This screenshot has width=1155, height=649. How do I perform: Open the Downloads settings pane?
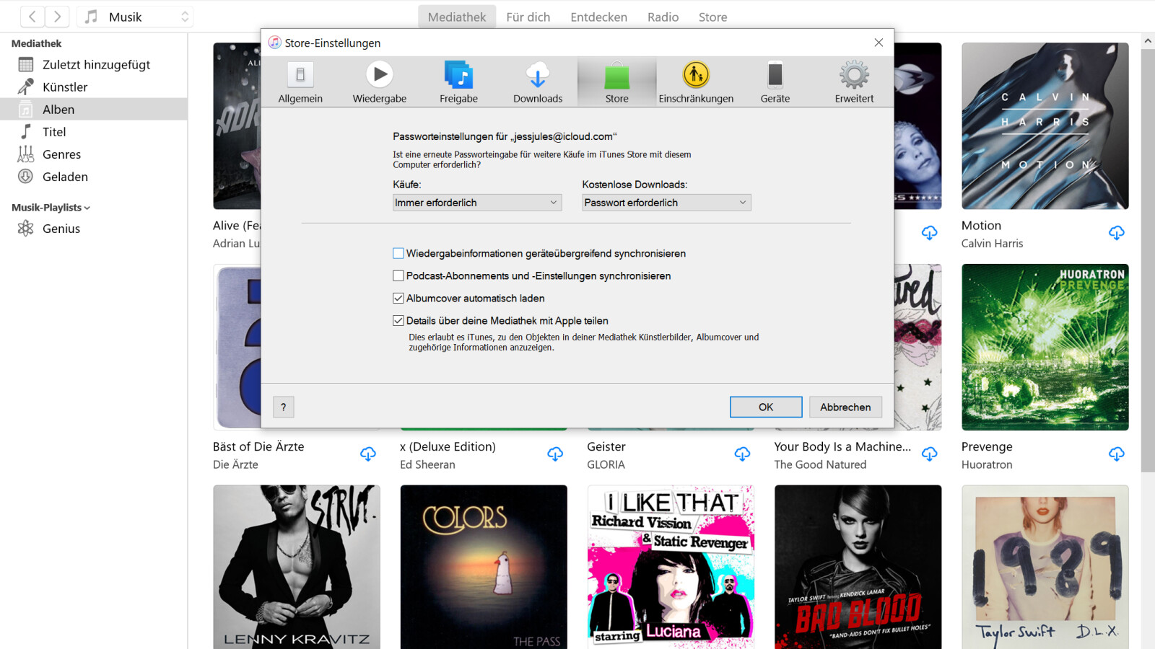coord(537,81)
